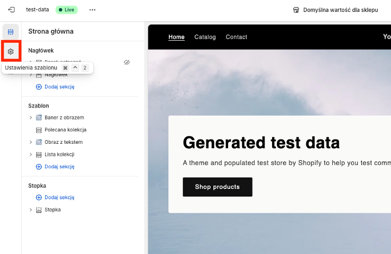Select the Polecana kolekcja section
Image resolution: width=391 pixels, height=254 pixels.
click(65, 130)
